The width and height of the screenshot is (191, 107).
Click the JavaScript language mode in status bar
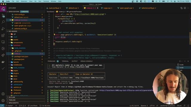pos(167,106)
